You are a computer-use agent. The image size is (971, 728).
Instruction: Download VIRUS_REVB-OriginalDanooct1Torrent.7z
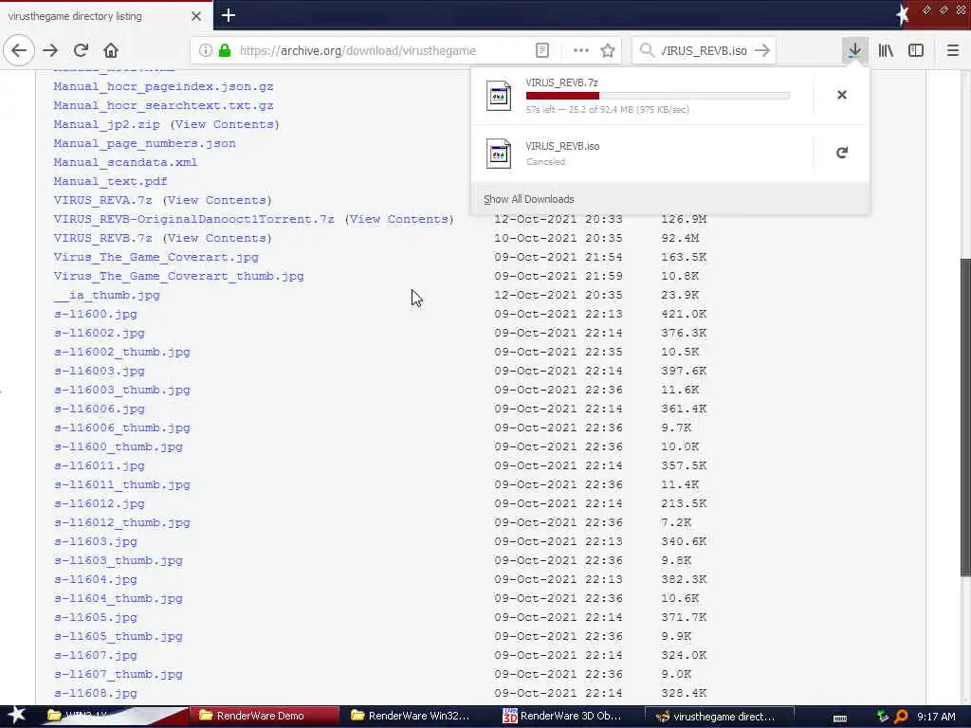click(193, 219)
